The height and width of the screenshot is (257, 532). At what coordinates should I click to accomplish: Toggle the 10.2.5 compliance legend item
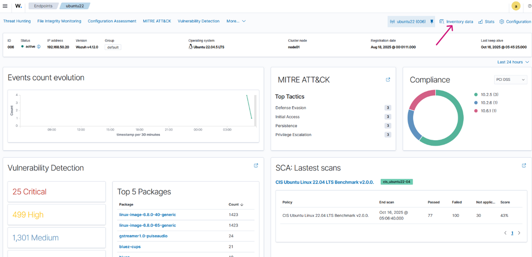coord(489,95)
